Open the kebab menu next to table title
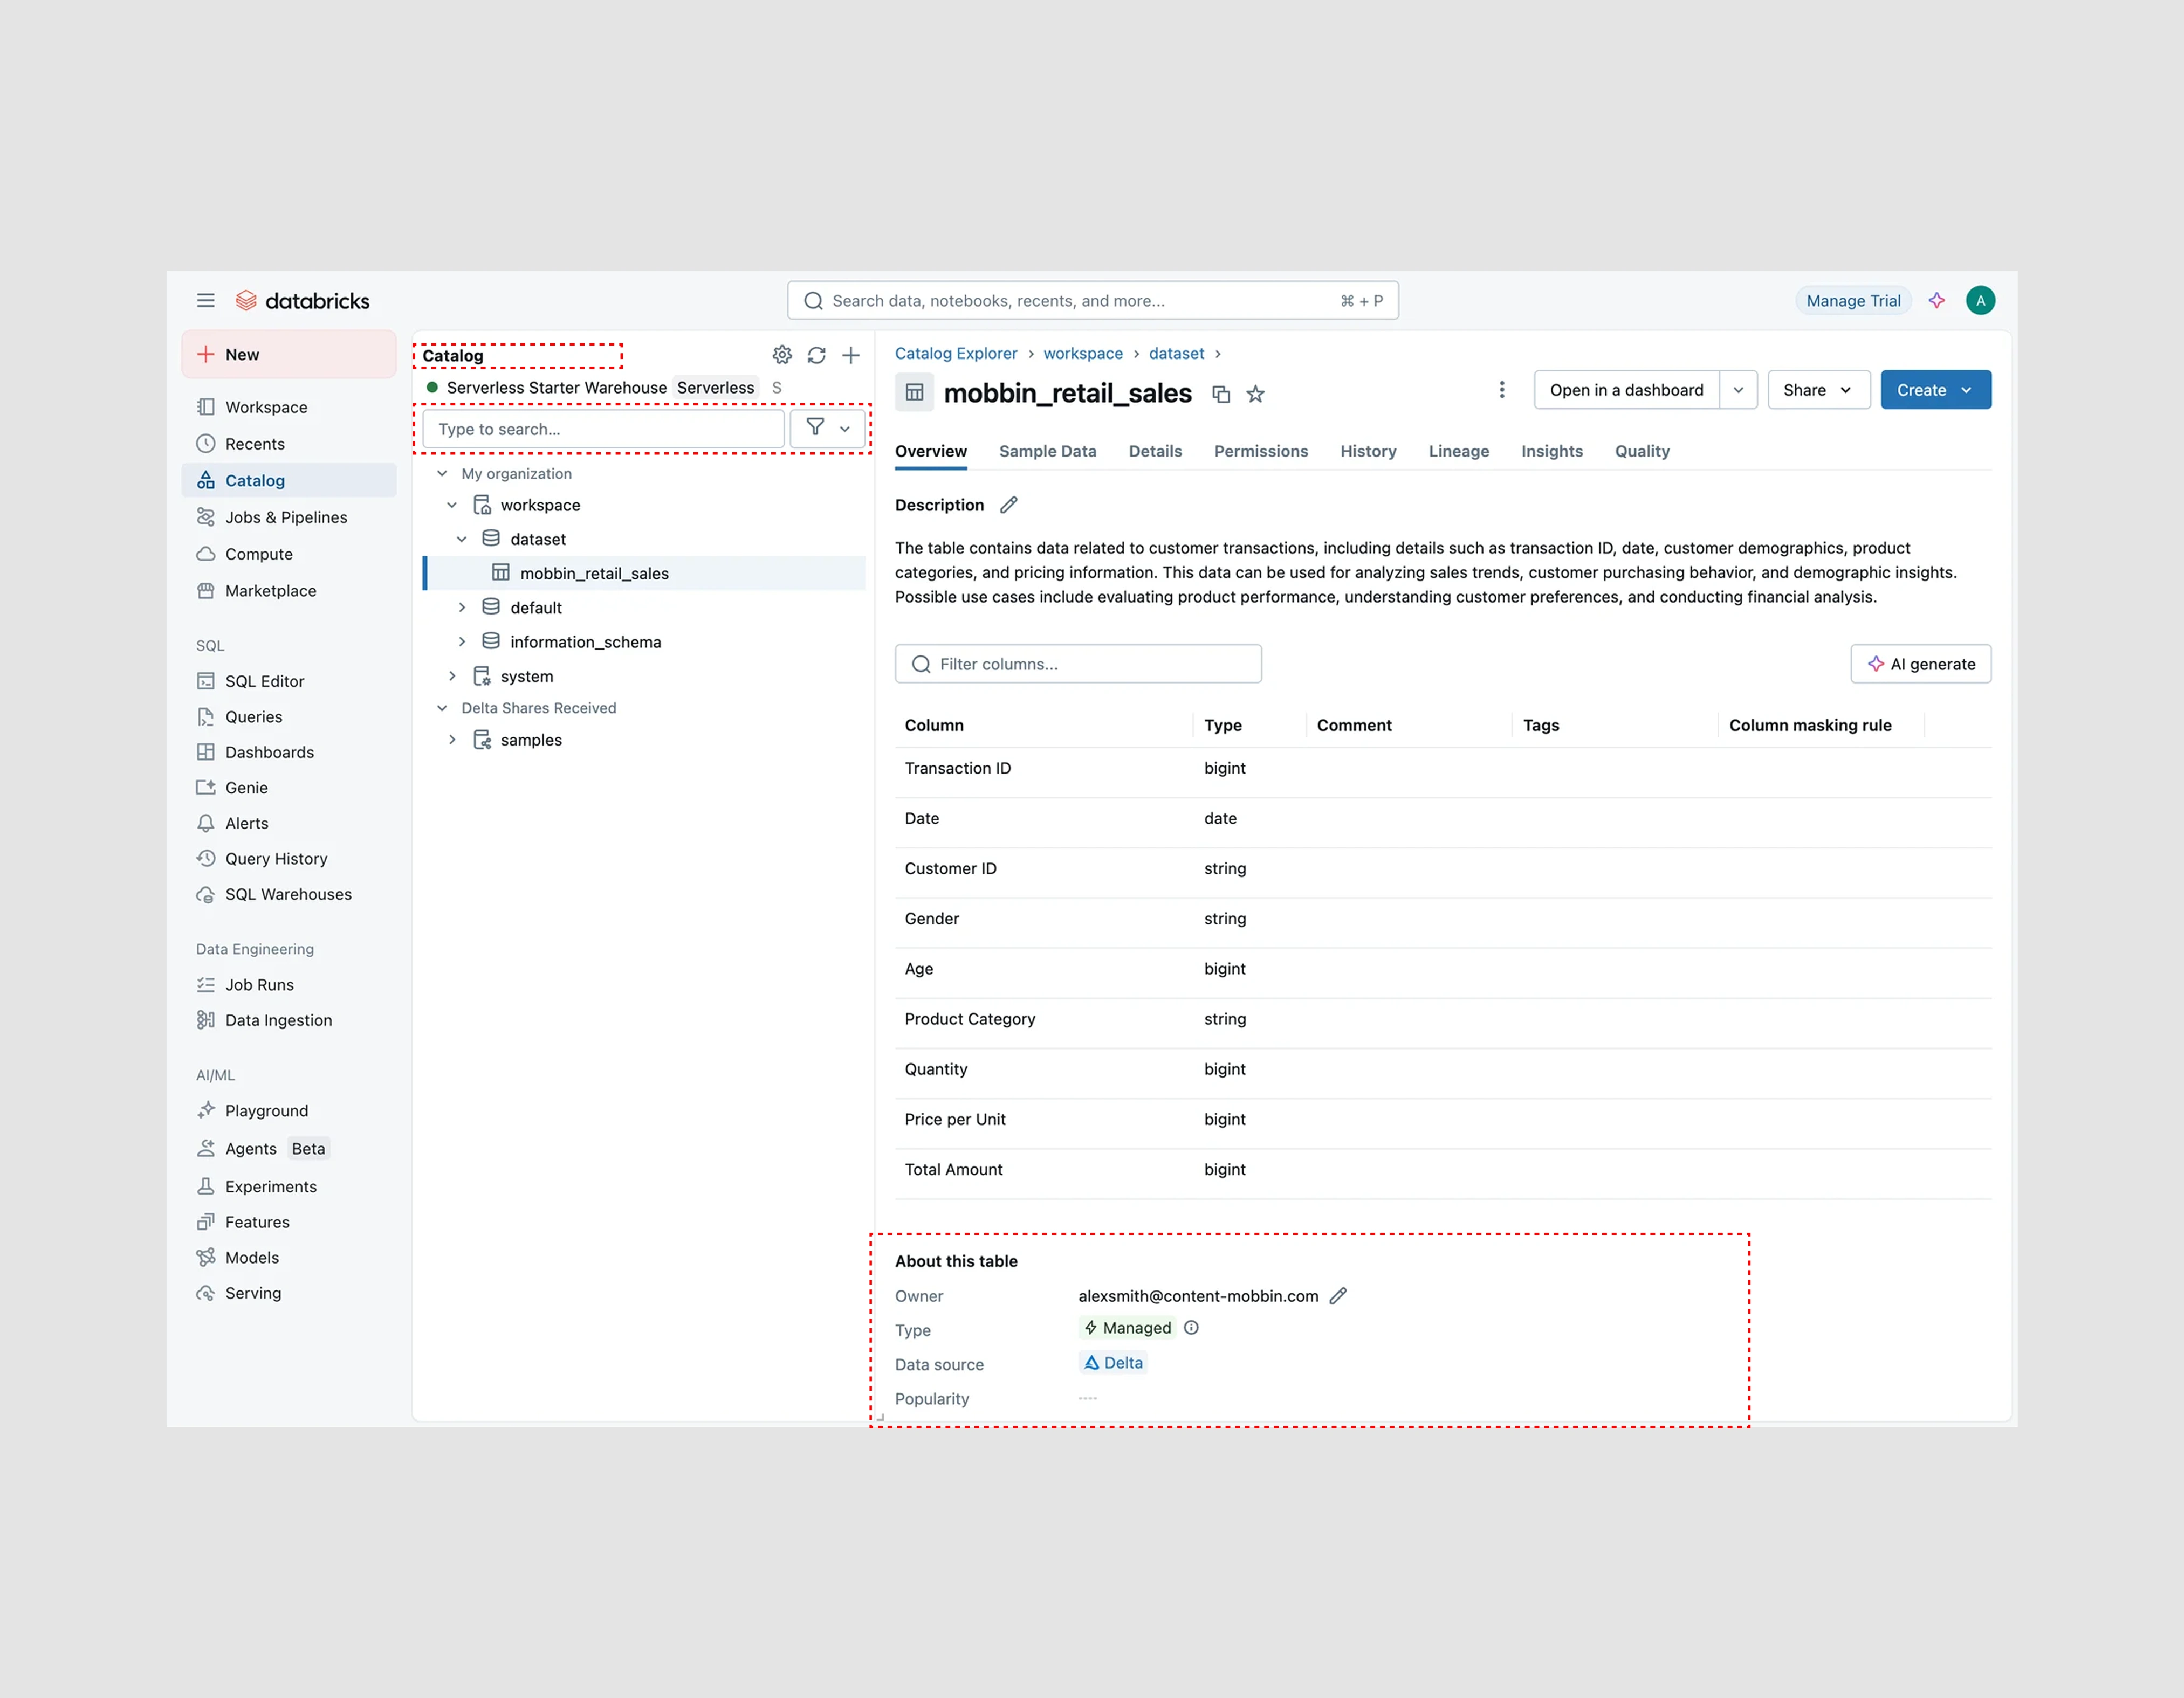The height and width of the screenshot is (1698, 2184). (1501, 390)
